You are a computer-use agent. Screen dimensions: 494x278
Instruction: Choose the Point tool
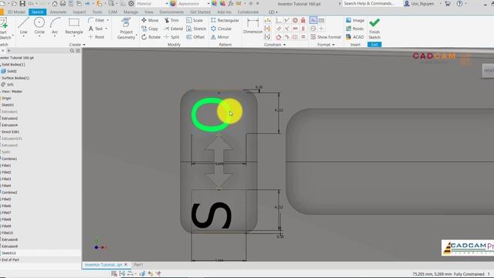tap(96, 37)
